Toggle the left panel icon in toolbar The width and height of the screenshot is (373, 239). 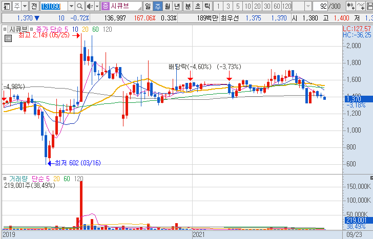(7, 6)
